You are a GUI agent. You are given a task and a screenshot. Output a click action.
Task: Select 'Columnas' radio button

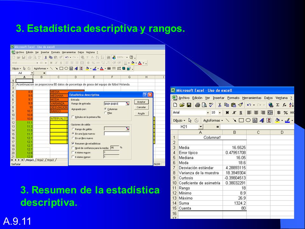point(105,109)
